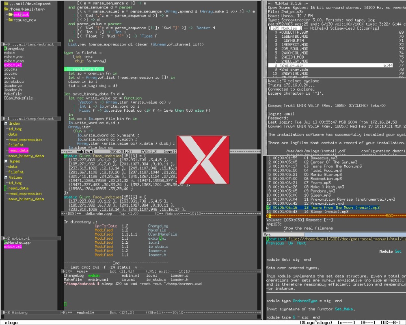Open loader.h in the sources list
406x325 pixels.
pos(13,90)
